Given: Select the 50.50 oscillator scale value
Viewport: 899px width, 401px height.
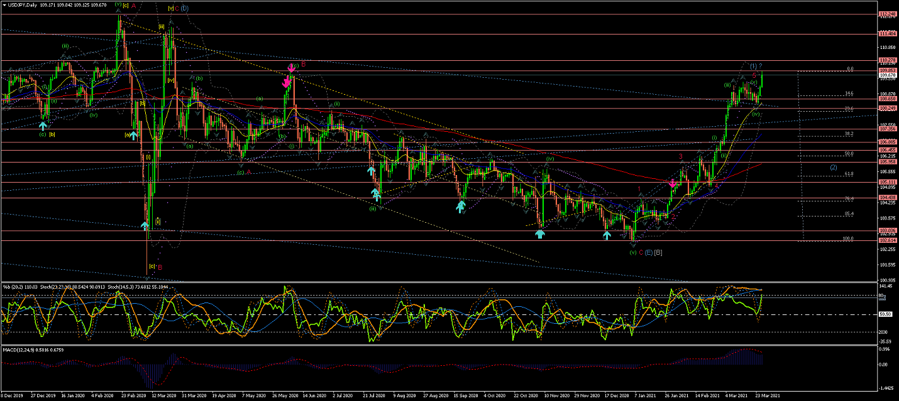Looking at the screenshot, I should [885, 314].
